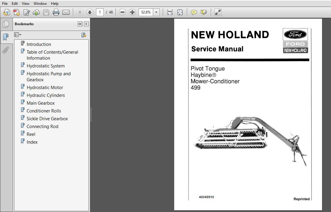This screenshot has height=212, width=331.
Task: Click the Edit/Sign document toolbar icon
Action: (x=27, y=12)
